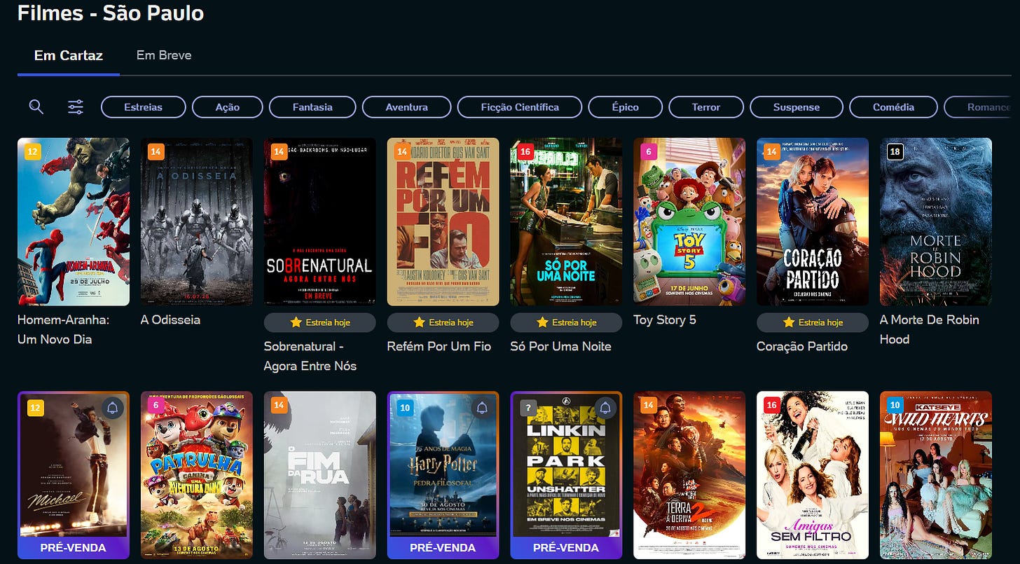
Task: Open the Patrulha Canina poster
Action: coord(197,476)
